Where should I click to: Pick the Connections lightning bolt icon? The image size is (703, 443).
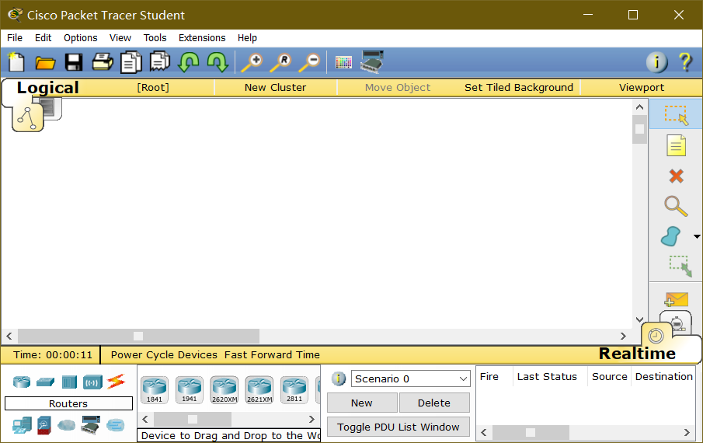(x=116, y=382)
